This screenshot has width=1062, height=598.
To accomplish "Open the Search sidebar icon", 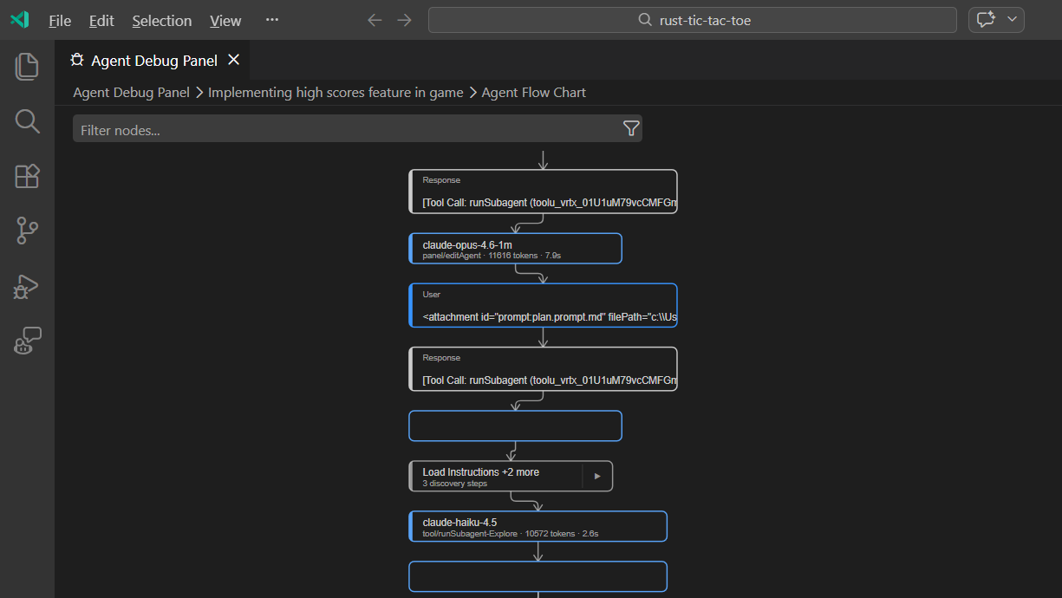I will coord(26,121).
